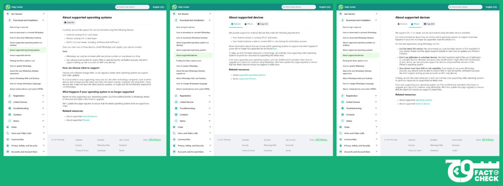The image size is (503, 186).
Task: Click Chats icon in left window sidebar
Action: (x=8, y=127)
